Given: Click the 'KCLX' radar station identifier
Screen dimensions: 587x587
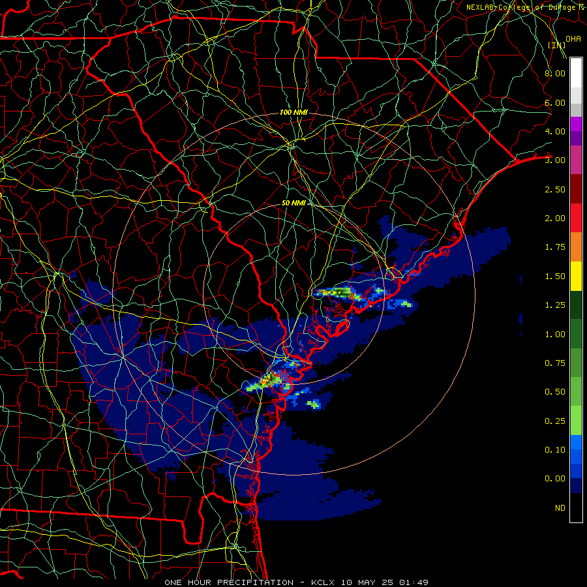Looking at the screenshot, I should pyautogui.click(x=322, y=582).
